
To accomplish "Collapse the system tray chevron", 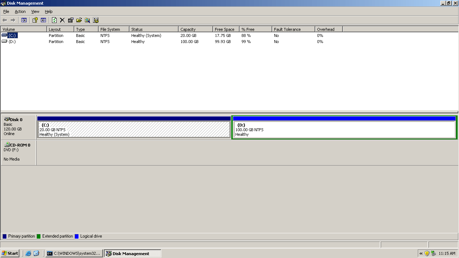I will coord(421,253).
